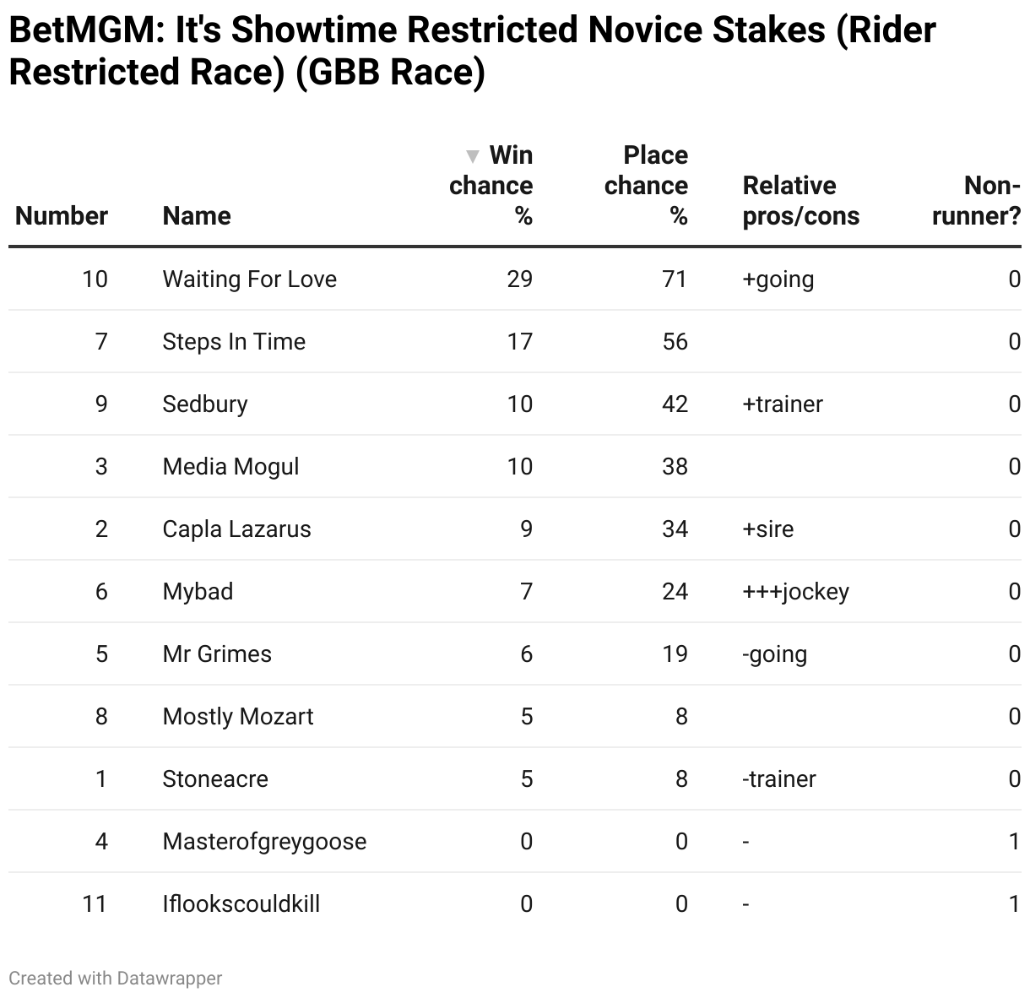Select the Mostly Mozart row
Screen dimensions: 1030x998
(515, 716)
